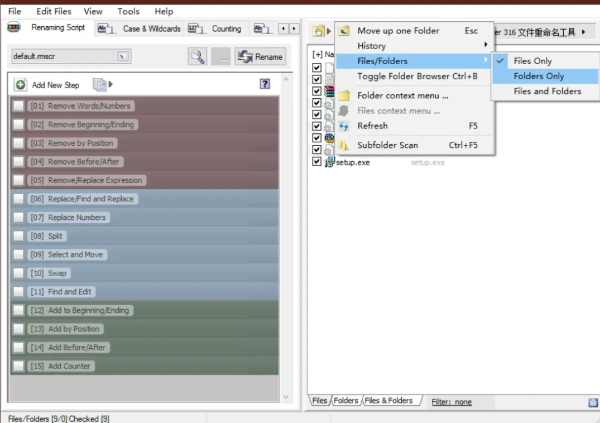Click the Files/Folders status bar text

59,419
